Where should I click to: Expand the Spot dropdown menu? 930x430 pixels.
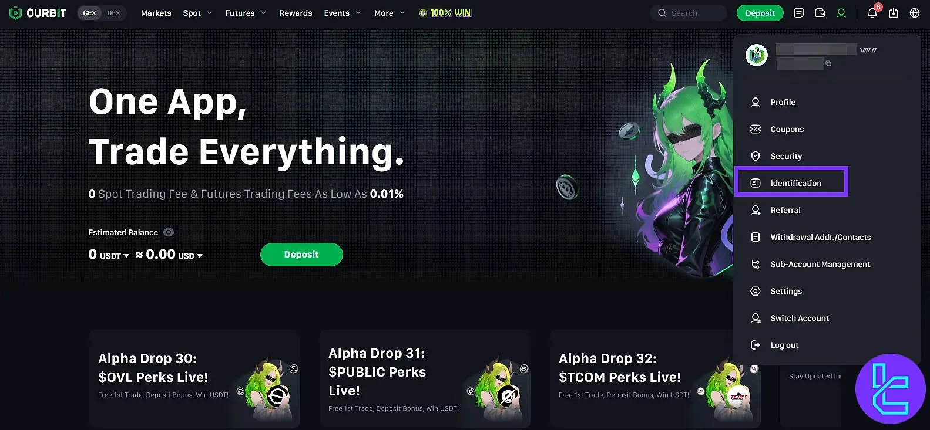click(197, 13)
